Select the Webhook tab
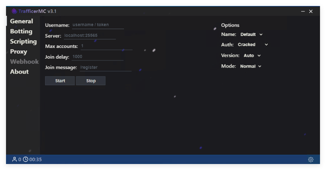 24,62
